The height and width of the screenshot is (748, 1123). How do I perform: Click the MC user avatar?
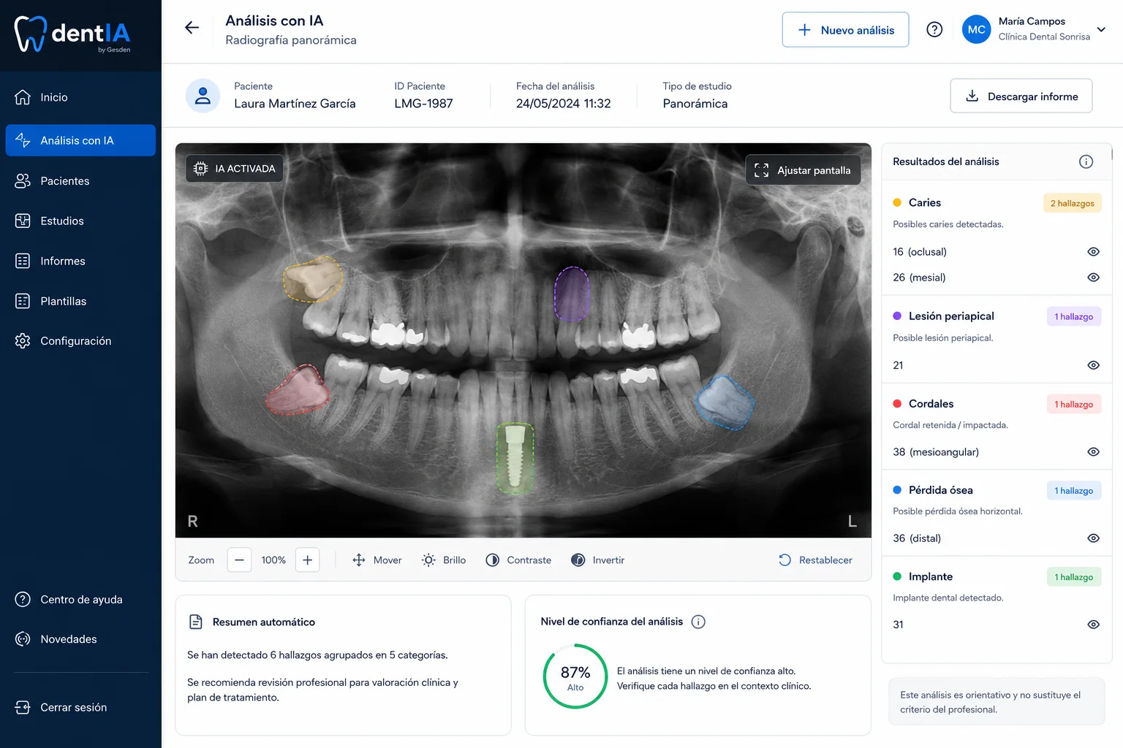pyautogui.click(x=976, y=29)
